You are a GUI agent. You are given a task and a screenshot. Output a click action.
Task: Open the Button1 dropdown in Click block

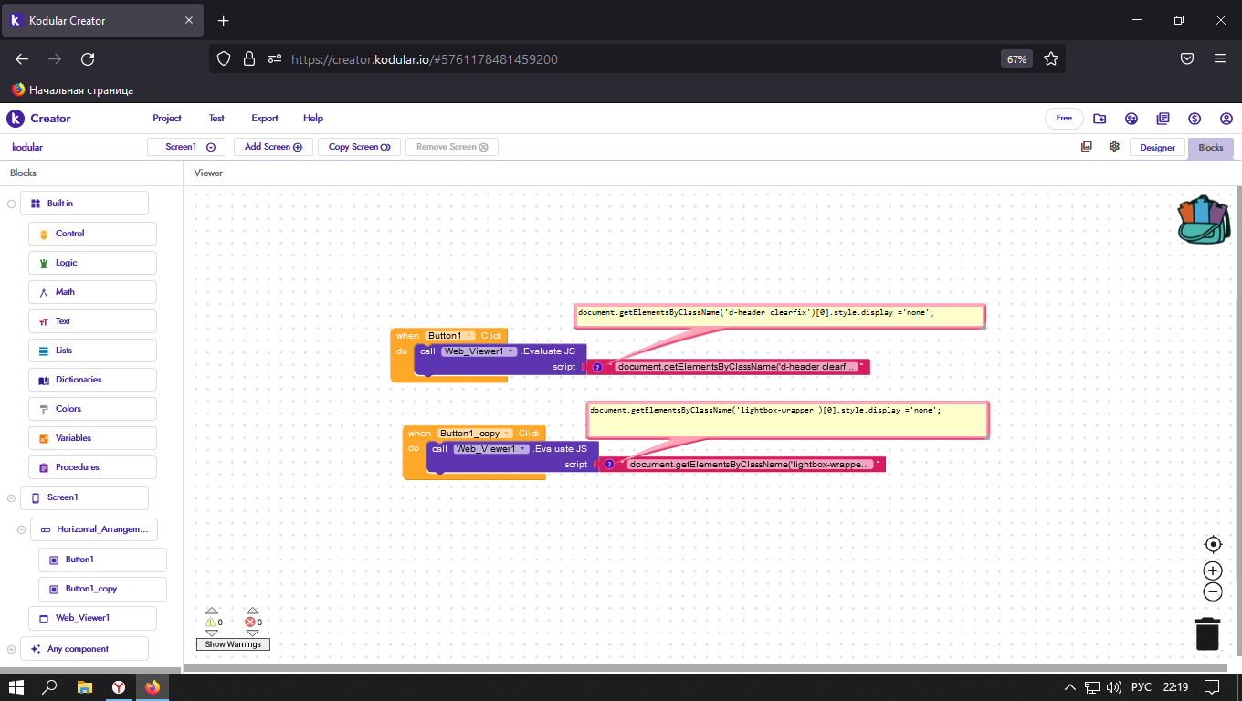click(x=469, y=336)
